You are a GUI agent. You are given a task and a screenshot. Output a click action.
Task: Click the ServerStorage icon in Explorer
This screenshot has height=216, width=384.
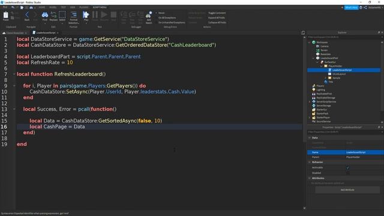[314, 106]
